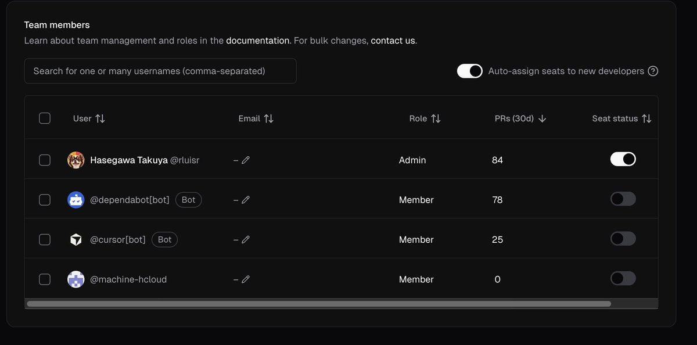Screen dimensions: 697x345
Task: Sort by User column arrows icon
Action: (x=100, y=118)
